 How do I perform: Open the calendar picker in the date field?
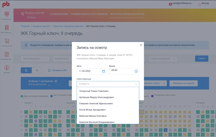[x=103, y=71]
